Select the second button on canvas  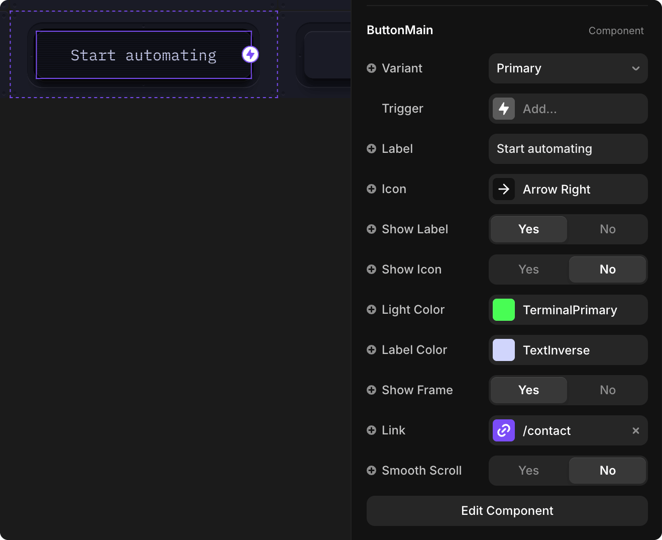click(x=326, y=54)
